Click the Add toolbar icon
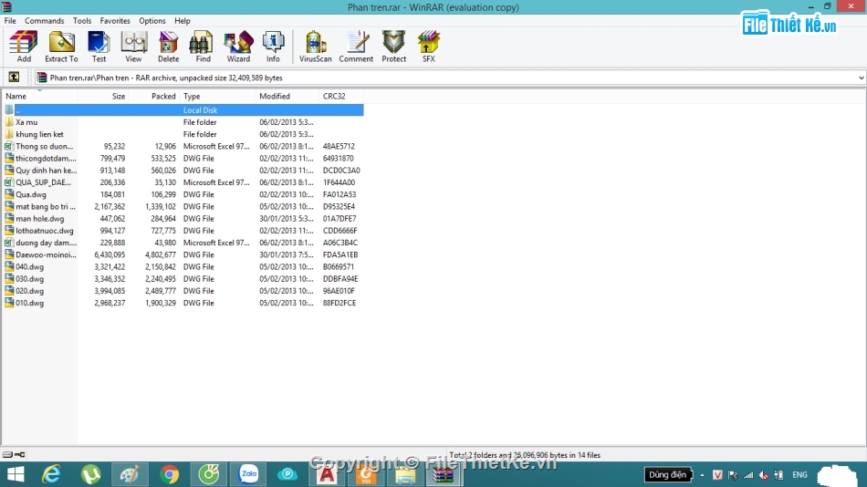Screen dimensions: 867x487 24,47
